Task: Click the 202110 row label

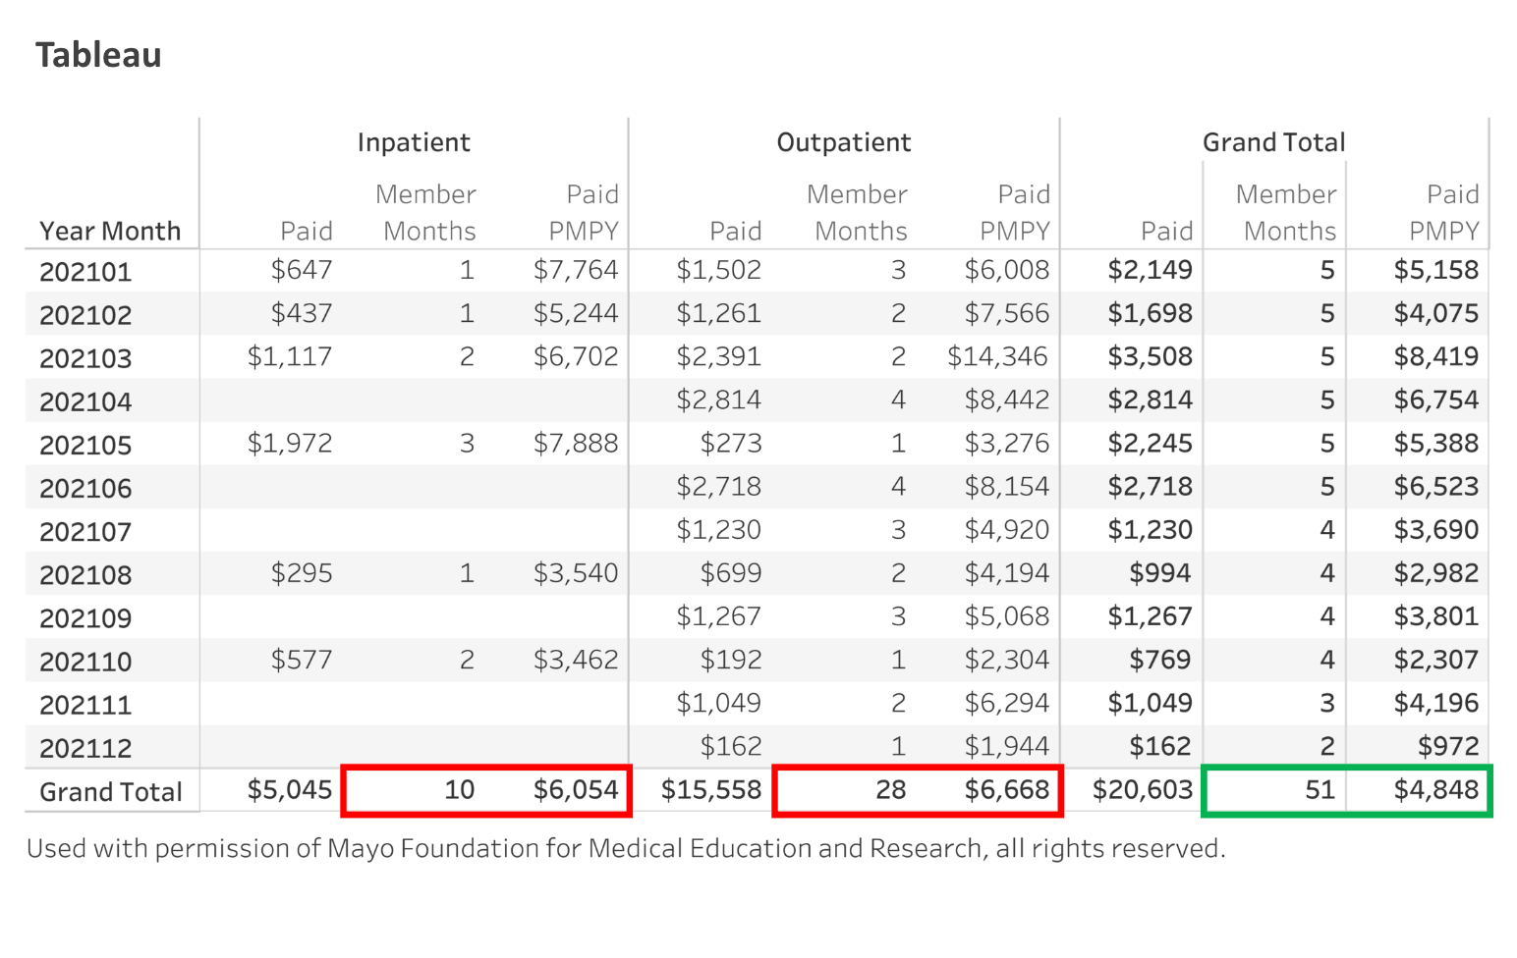Action: [85, 661]
